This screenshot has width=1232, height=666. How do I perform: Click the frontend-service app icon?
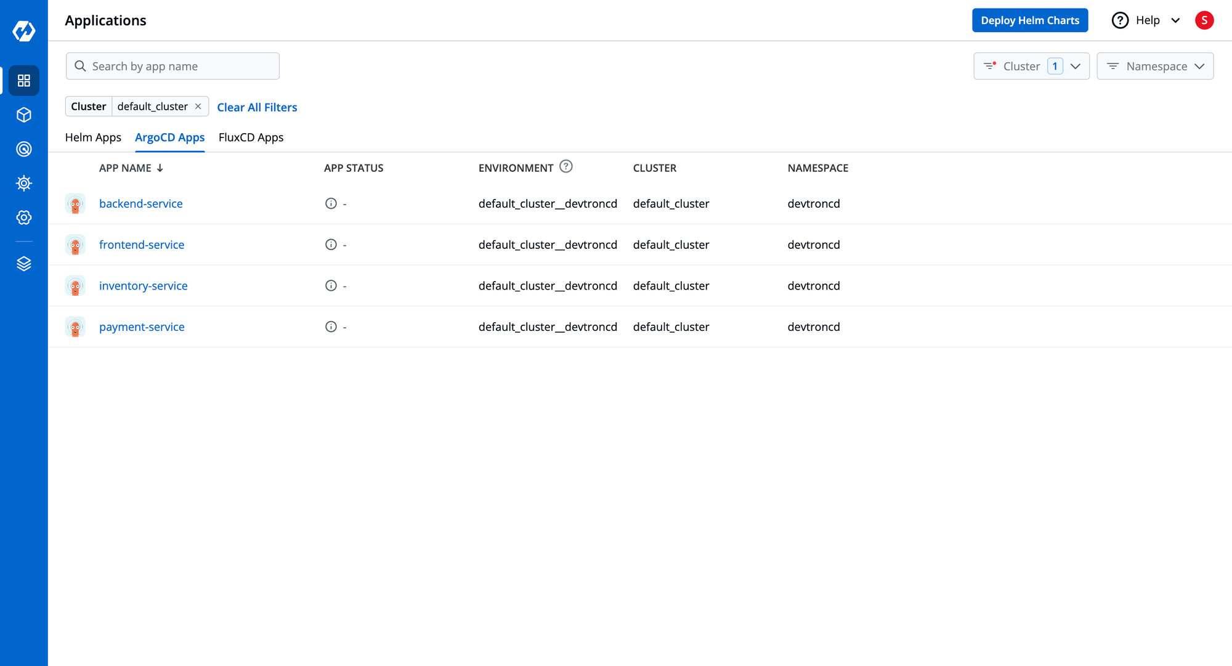(x=75, y=245)
